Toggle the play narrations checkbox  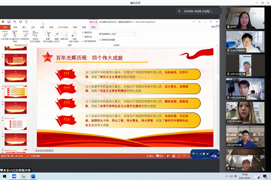(x=83, y=32)
